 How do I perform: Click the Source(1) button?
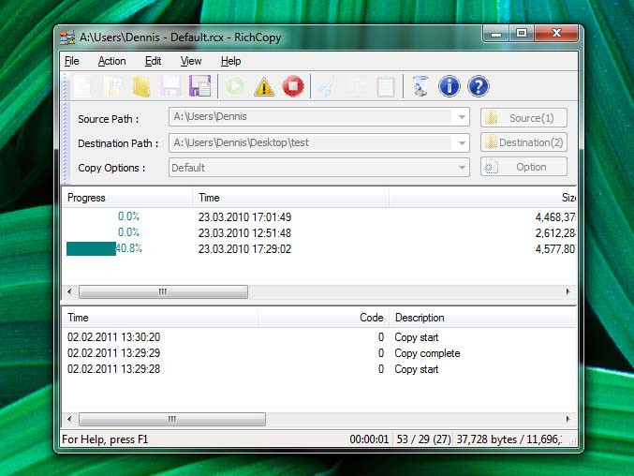[x=523, y=118]
